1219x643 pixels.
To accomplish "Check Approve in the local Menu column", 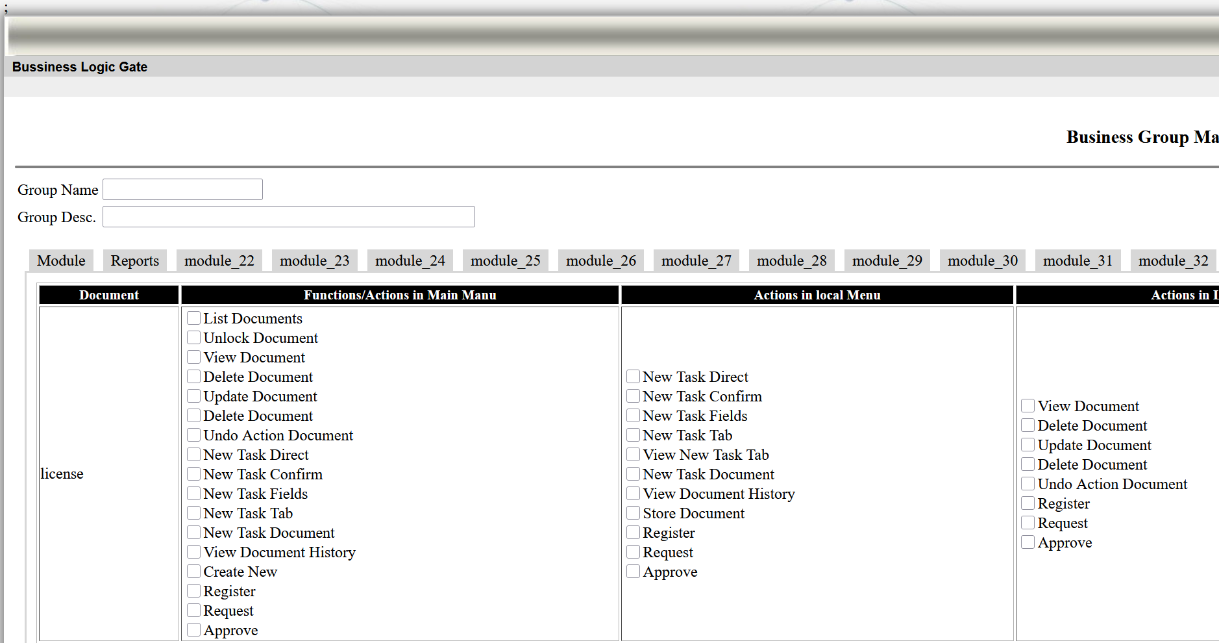I will (633, 572).
